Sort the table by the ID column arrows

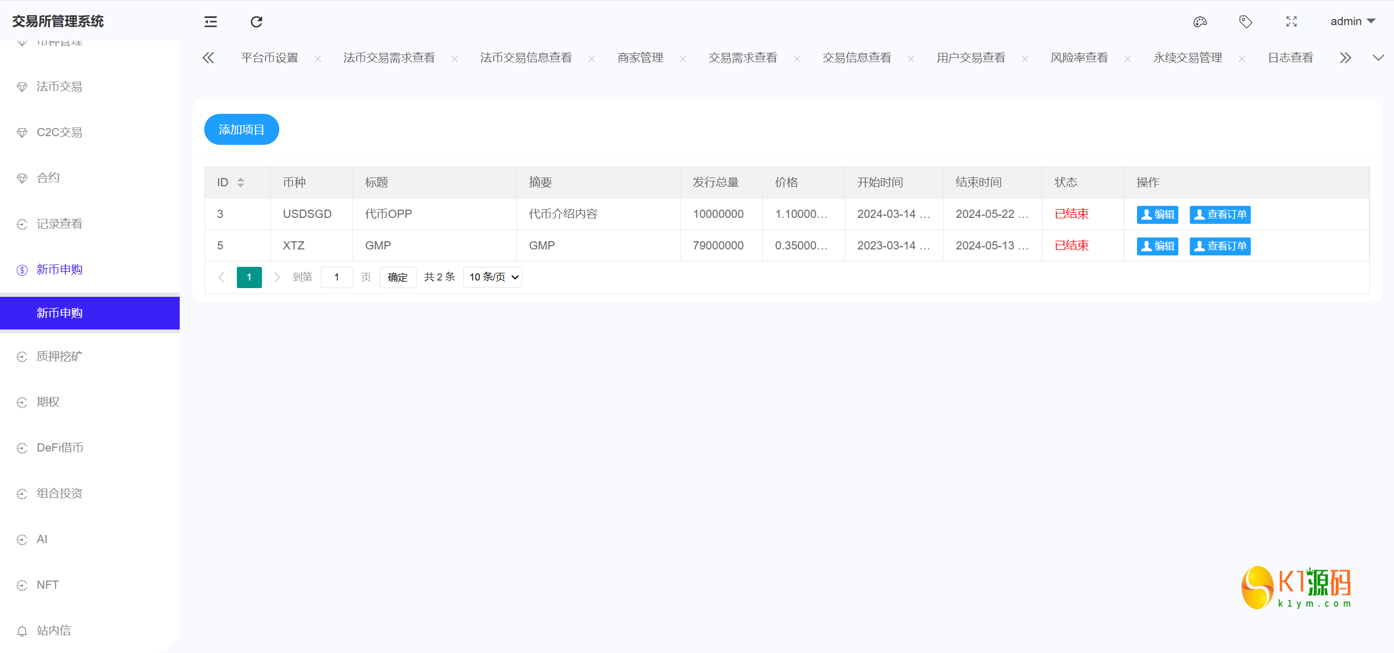coord(240,182)
